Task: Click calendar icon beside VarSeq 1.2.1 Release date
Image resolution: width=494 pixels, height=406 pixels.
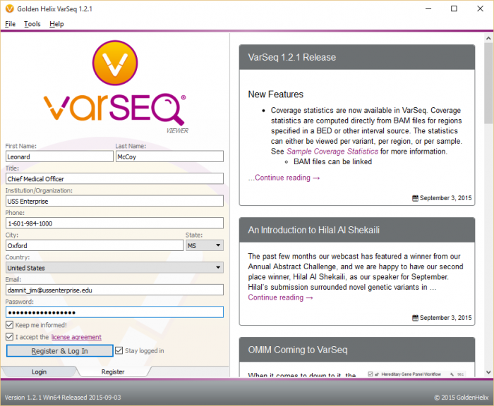Action: pyautogui.click(x=415, y=198)
